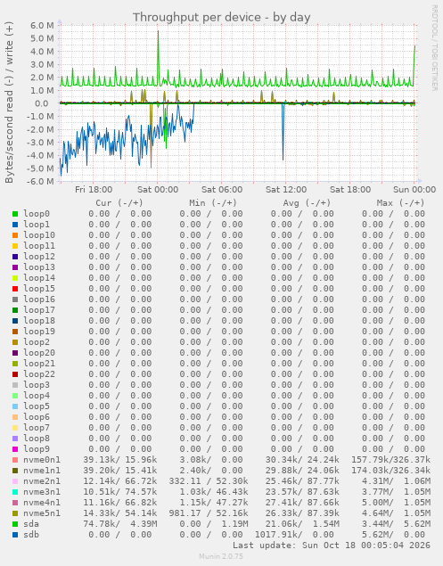Click the 'Bytes/second read (-) / write (+)' axis title
This screenshot has height=566, width=443.
pyautogui.click(x=9, y=103)
